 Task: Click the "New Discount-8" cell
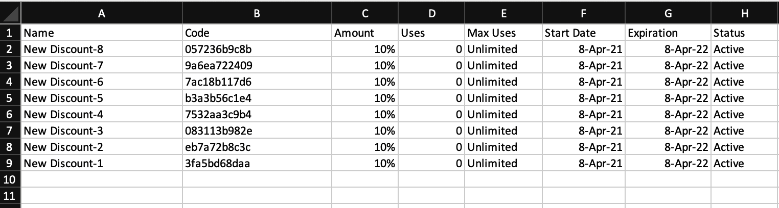point(102,49)
